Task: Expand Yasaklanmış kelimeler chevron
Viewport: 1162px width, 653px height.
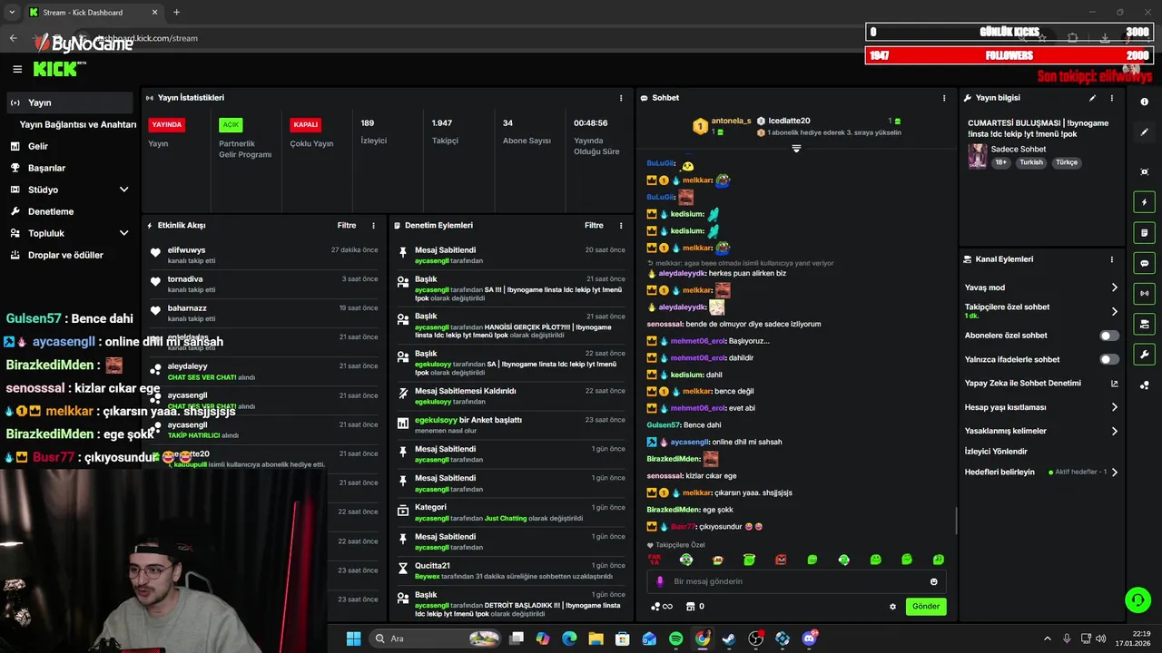Action: pyautogui.click(x=1115, y=431)
